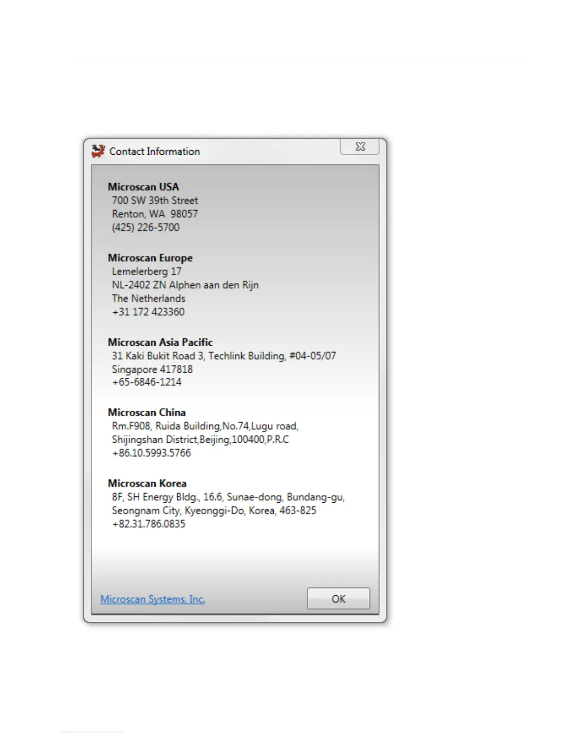
Task: Click phone number (425) 226-5700
Action: coord(146,227)
